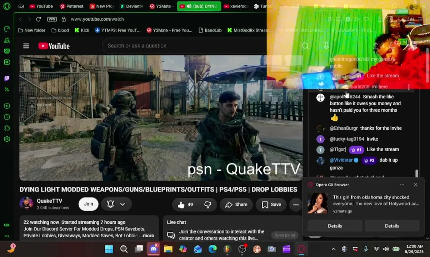
Task: Switch to the xaviersobased tab
Action: 235,6
